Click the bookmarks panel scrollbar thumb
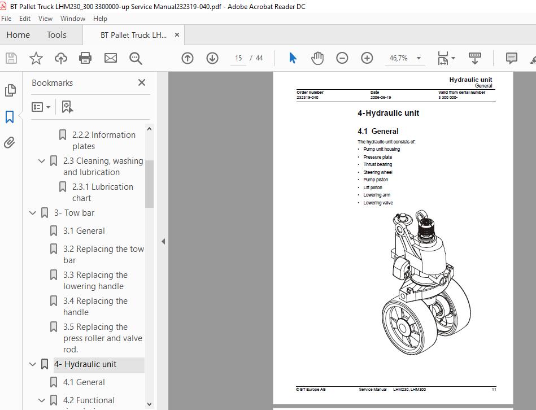The width and height of the screenshot is (536, 410). click(x=149, y=184)
